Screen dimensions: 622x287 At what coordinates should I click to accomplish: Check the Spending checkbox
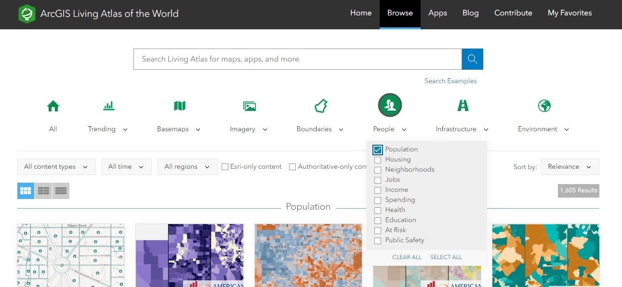point(378,200)
